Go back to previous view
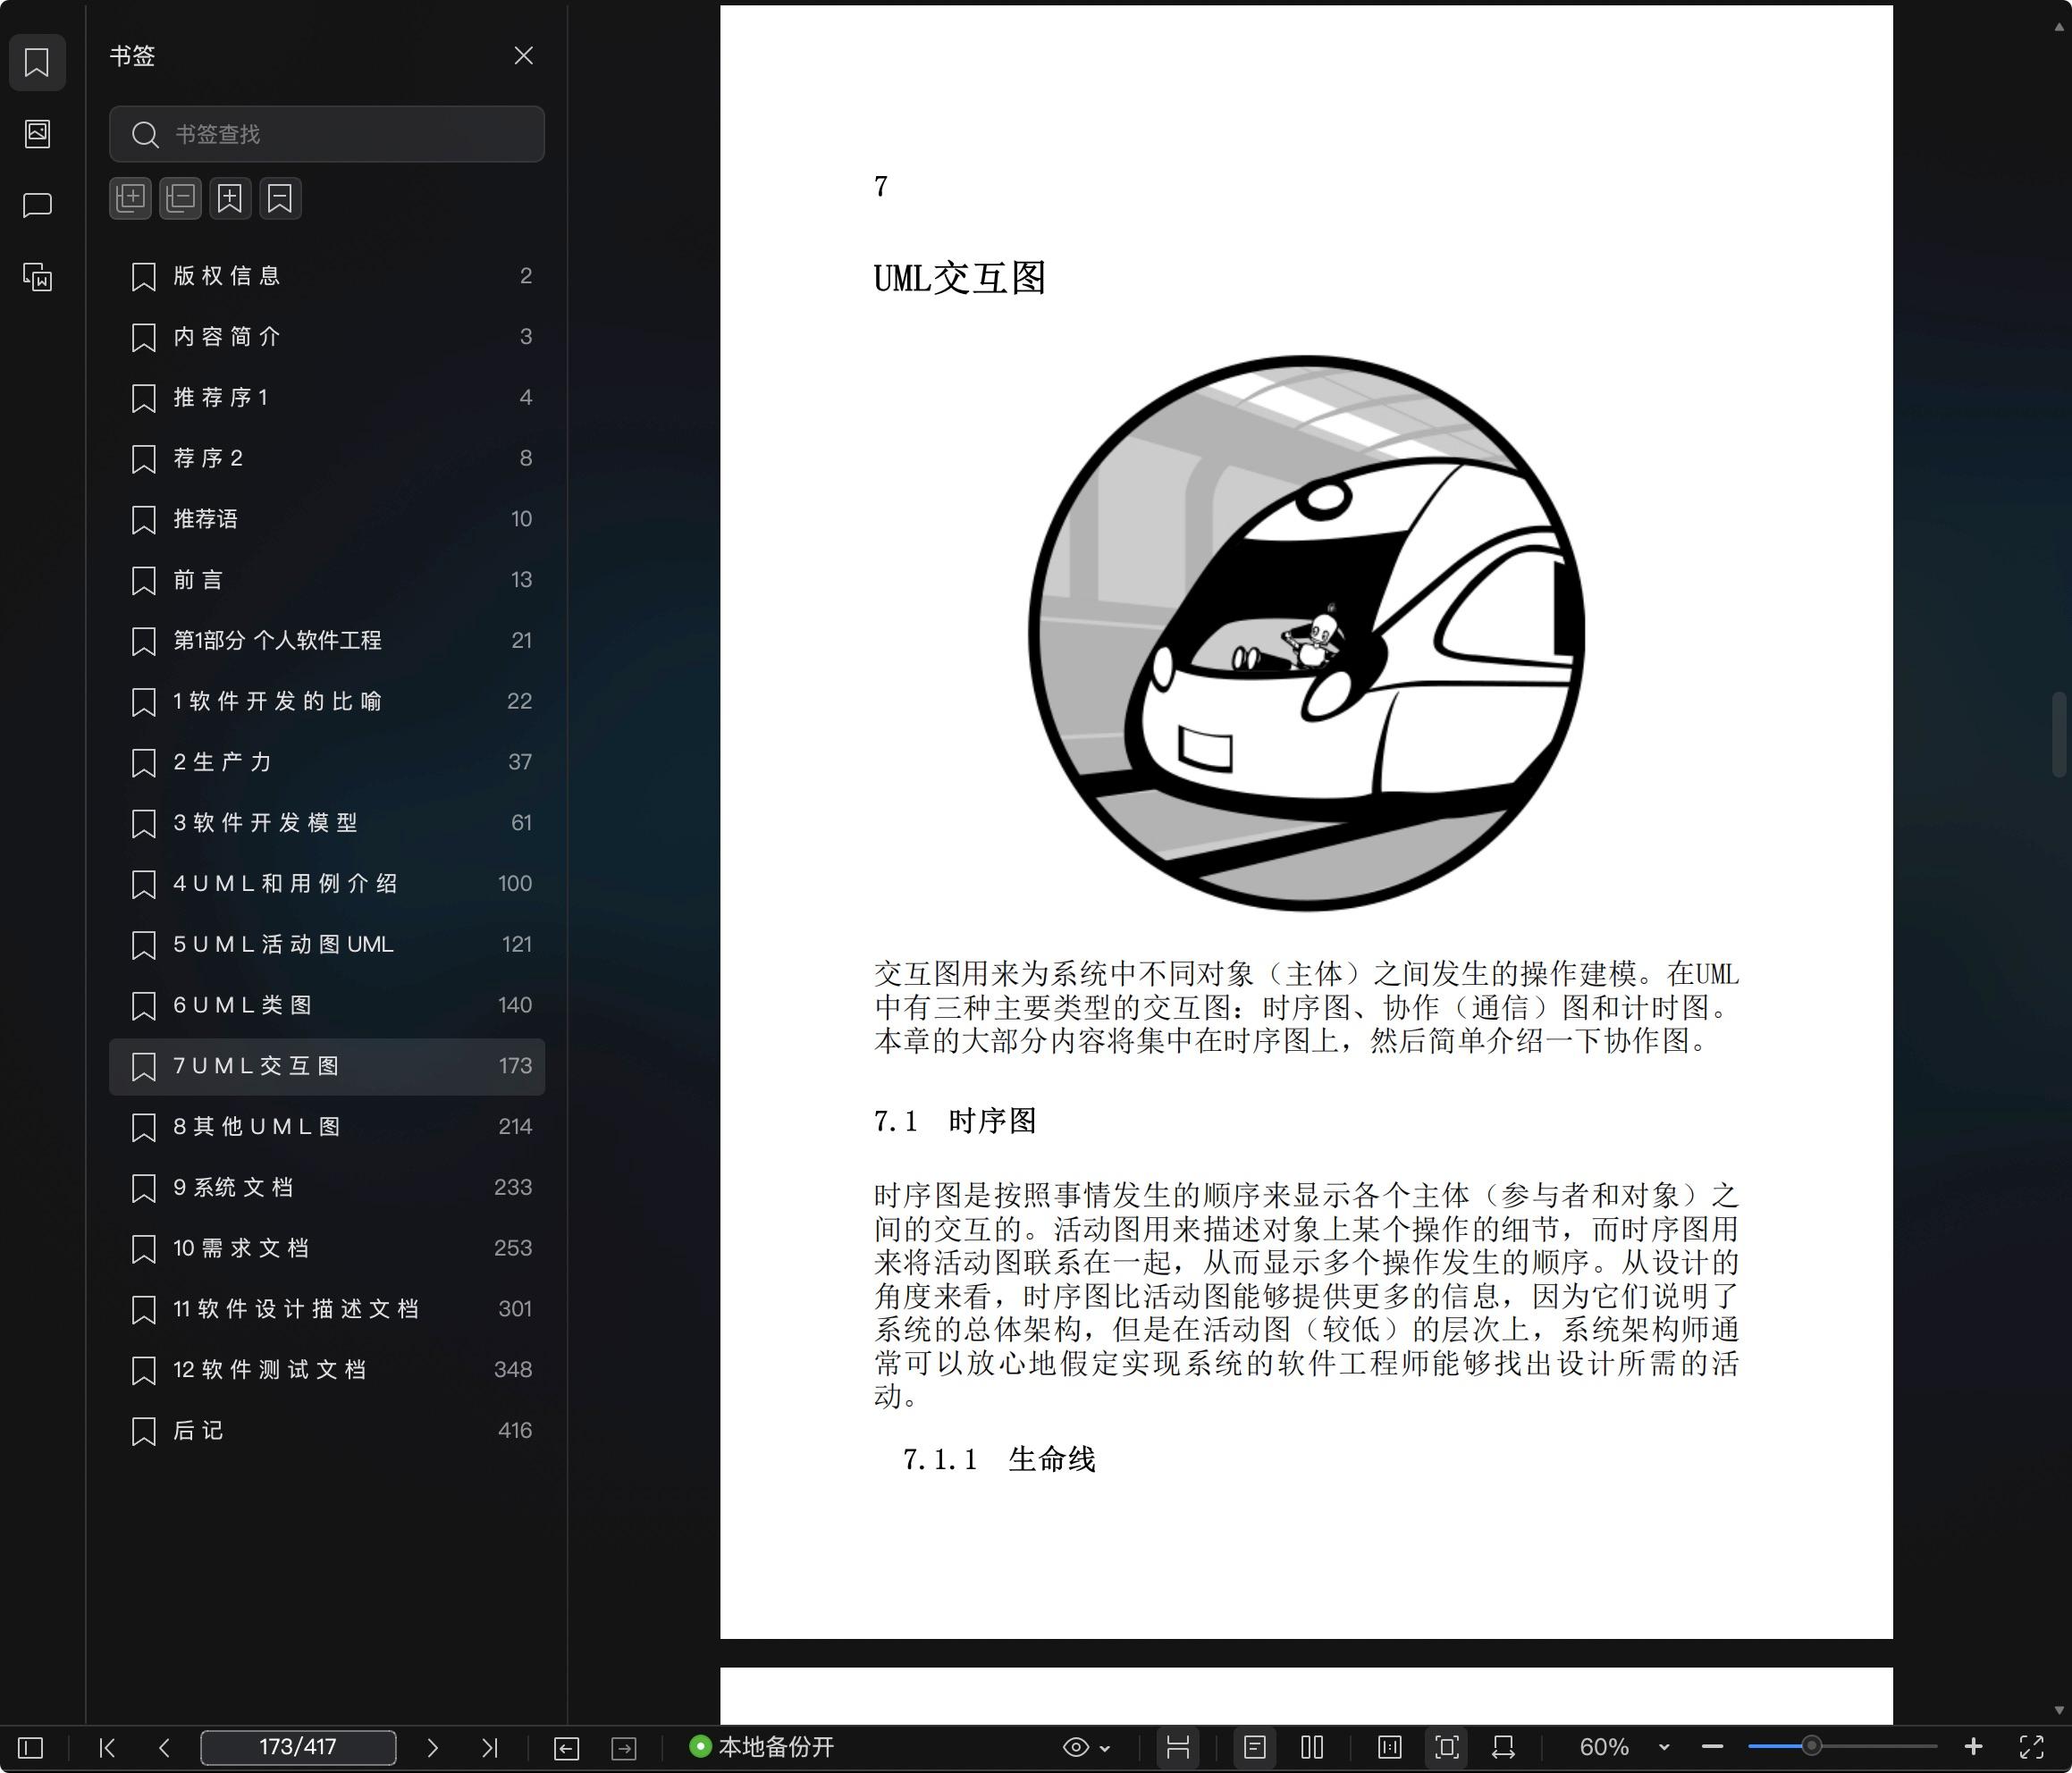The height and width of the screenshot is (1773, 2072). (x=566, y=1747)
